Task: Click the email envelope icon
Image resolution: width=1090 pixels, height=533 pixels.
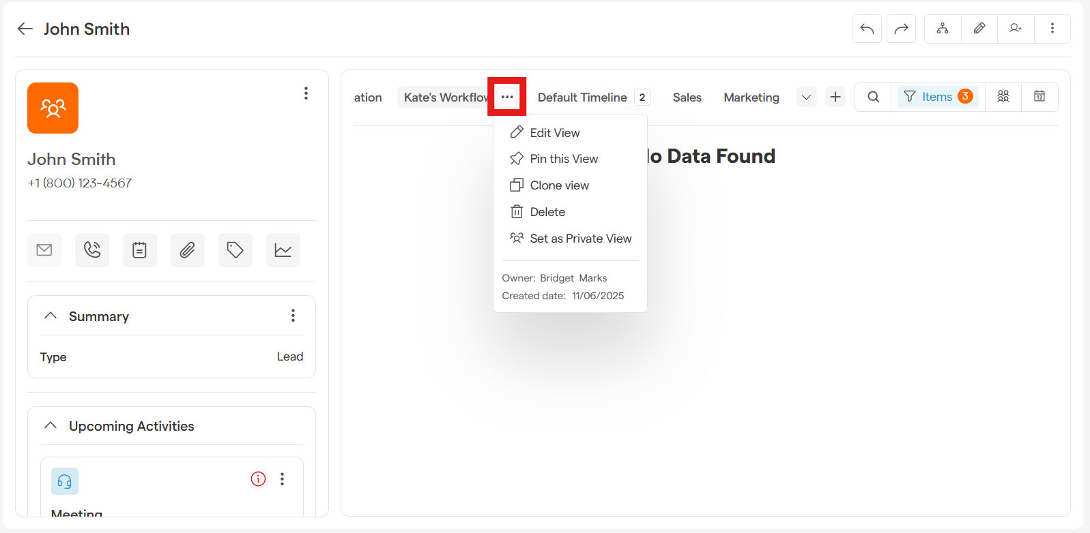Action: (44, 250)
